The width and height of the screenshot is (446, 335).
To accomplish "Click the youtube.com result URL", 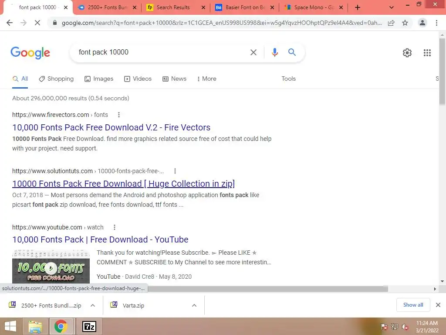I will pos(58,227).
